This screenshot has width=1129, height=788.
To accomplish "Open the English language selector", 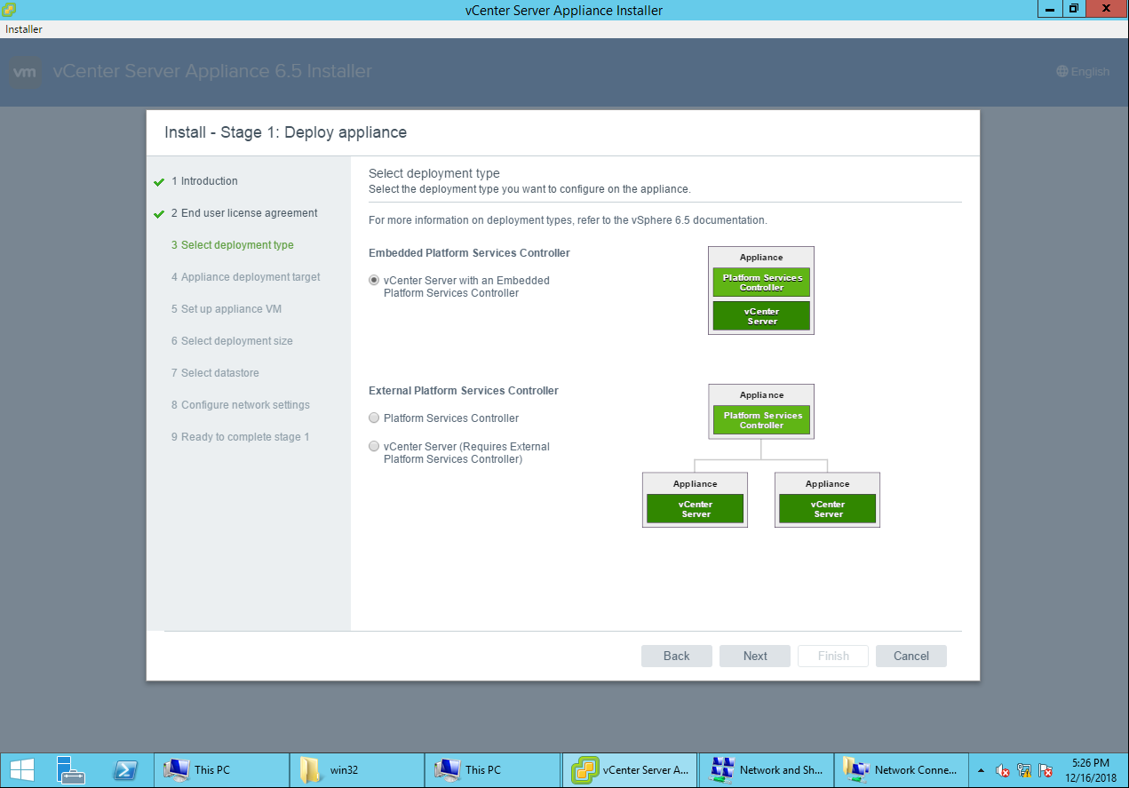I will 1083,71.
